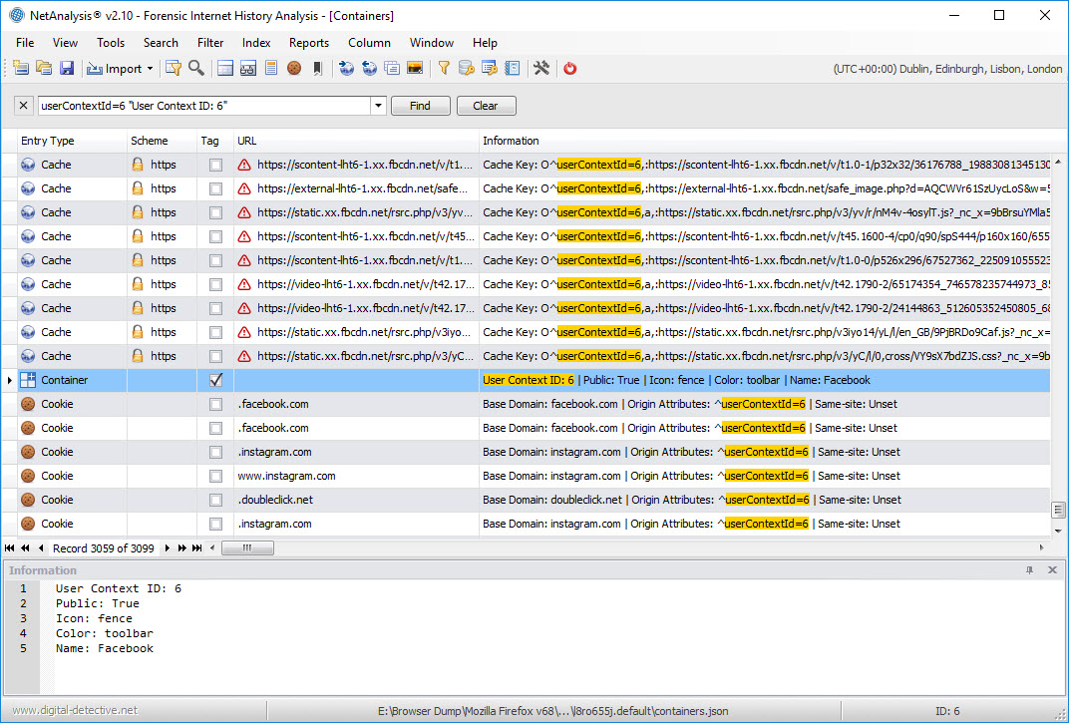Click the table grid view icon

pyautogui.click(x=225, y=68)
